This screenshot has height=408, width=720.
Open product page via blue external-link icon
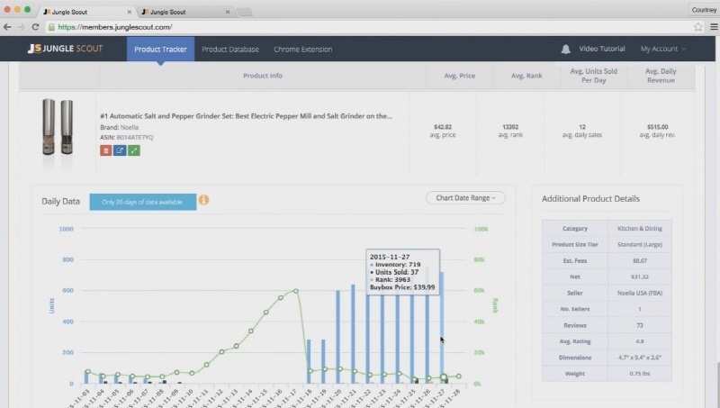pyautogui.click(x=120, y=150)
